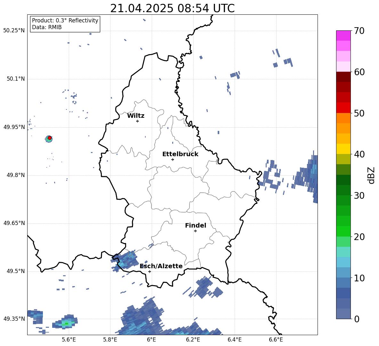Image resolution: width=379 pixels, height=346 pixels.
Task: Pick the dark red colorbar segment just below 60
Action: coord(343,77)
